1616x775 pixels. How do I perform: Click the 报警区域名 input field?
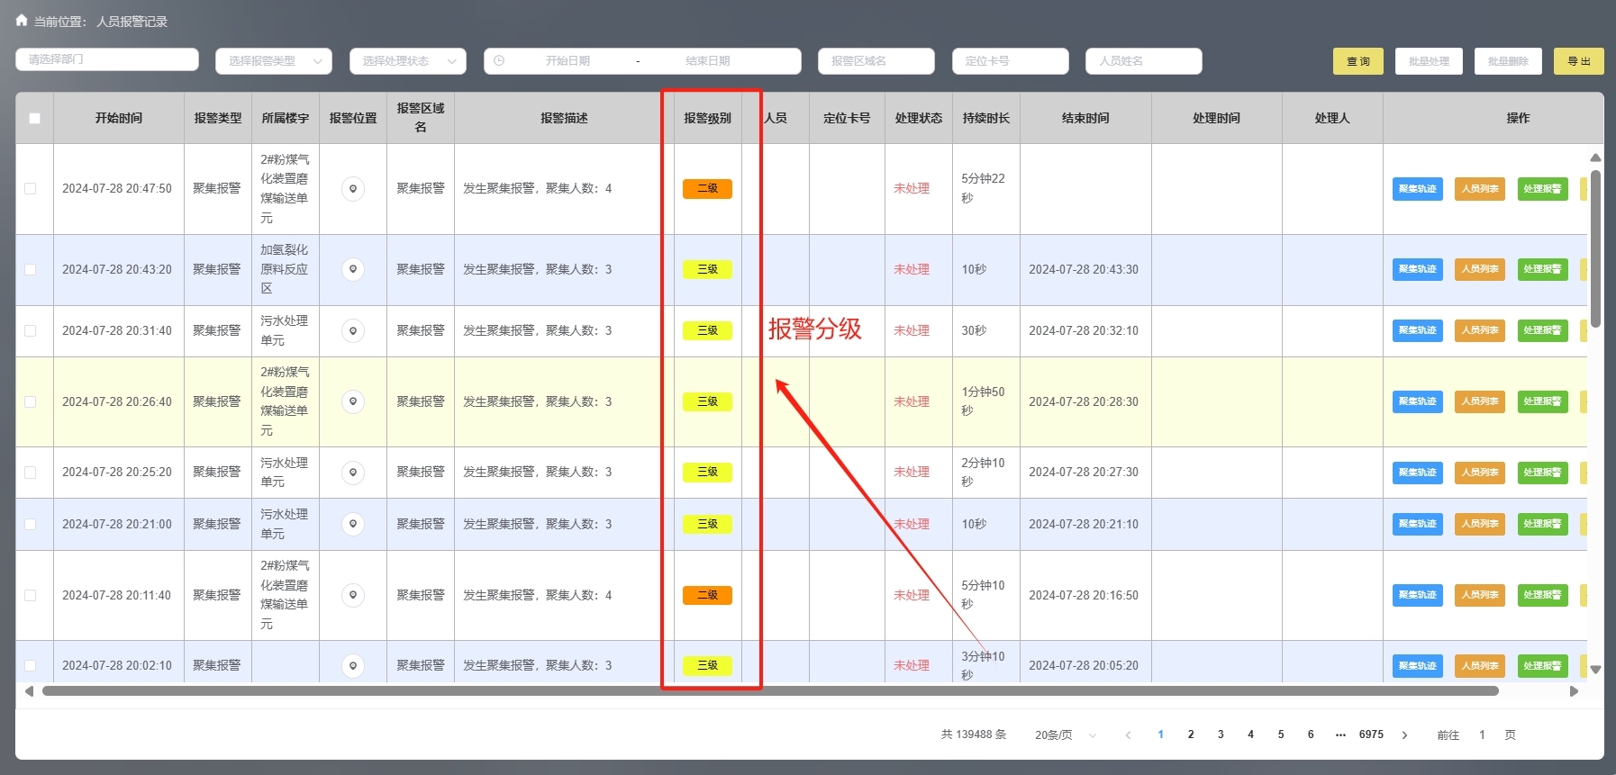click(x=876, y=61)
